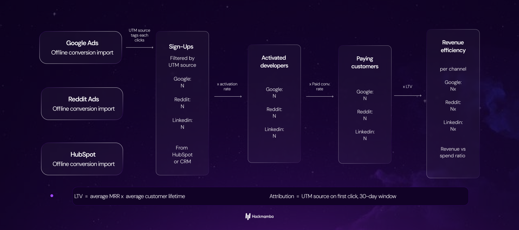Click the From HubSpot or CRM note
Screen dimensions: 519x230
182,155
